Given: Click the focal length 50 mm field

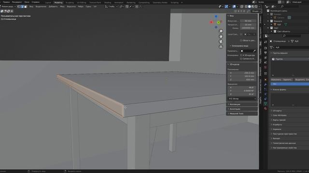Looking at the screenshot, I should coord(248,21).
